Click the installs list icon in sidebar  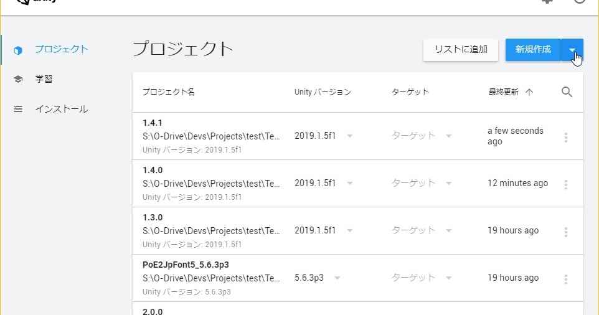click(18, 109)
